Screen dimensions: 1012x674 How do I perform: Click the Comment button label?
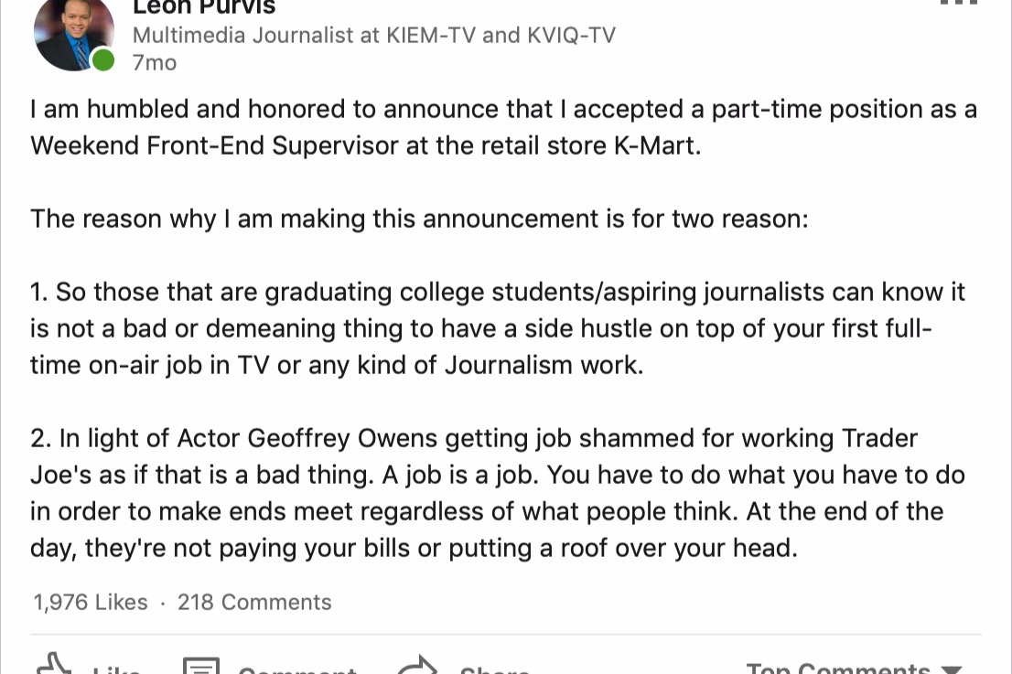pos(297,670)
